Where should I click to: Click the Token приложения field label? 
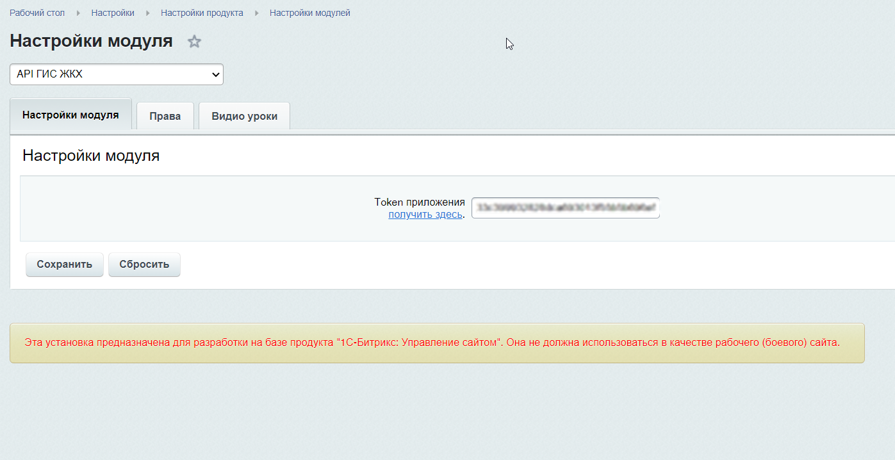click(420, 202)
